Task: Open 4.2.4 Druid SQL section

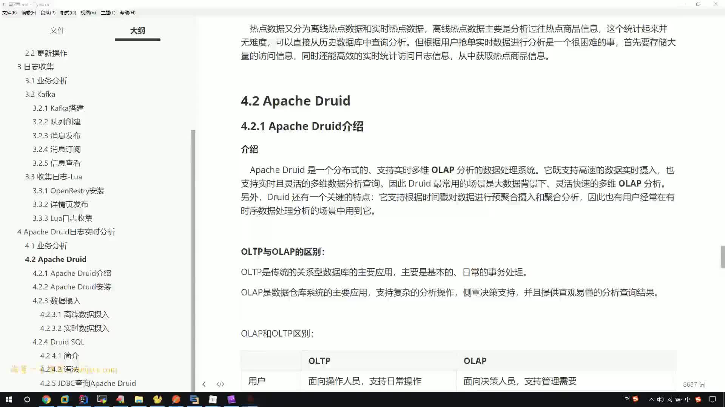Action: pyautogui.click(x=59, y=342)
